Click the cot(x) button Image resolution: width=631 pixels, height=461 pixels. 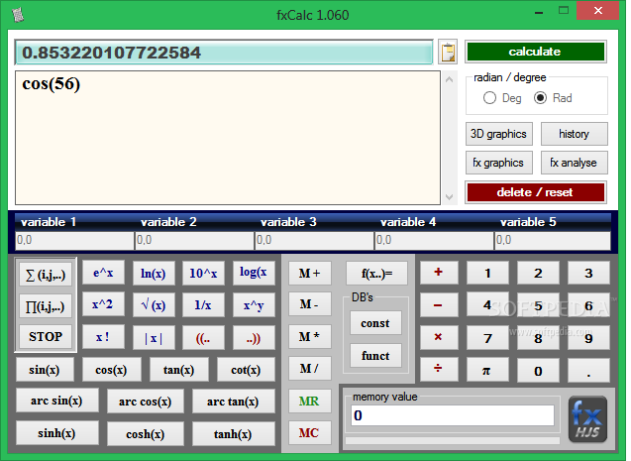coord(246,369)
